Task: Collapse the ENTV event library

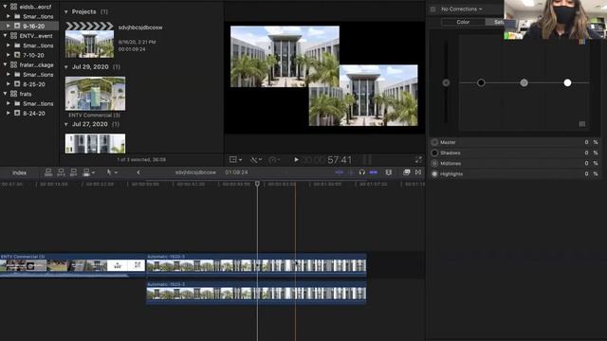Action: tap(5, 36)
